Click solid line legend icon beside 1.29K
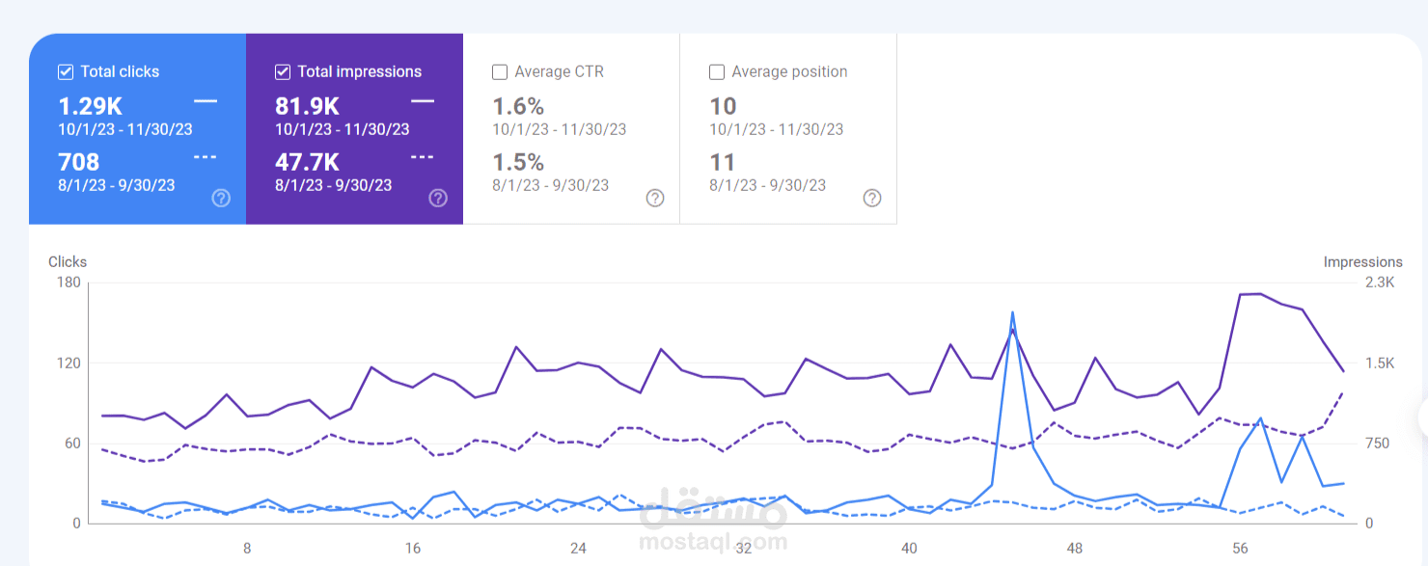The height and width of the screenshot is (566, 1428). tap(206, 100)
